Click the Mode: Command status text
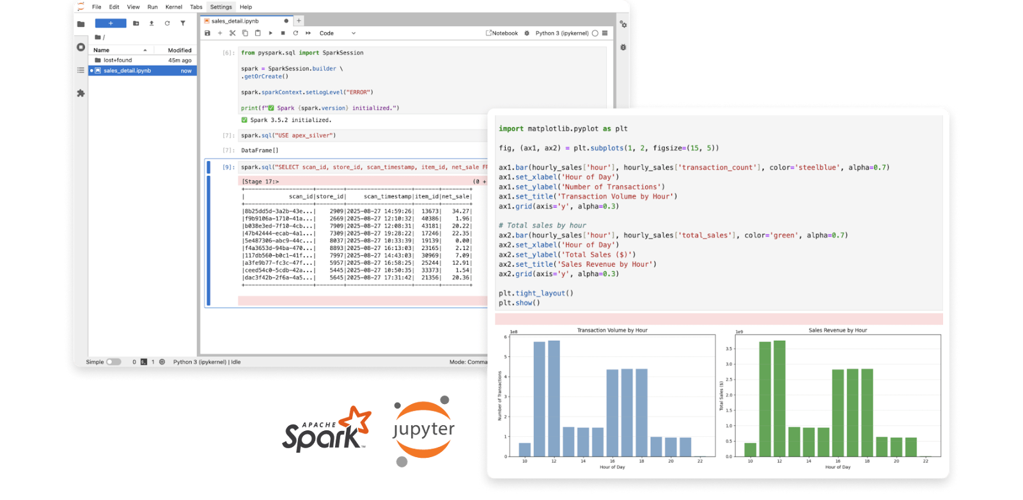Viewport: 1023px width, 500px height. tap(468, 362)
